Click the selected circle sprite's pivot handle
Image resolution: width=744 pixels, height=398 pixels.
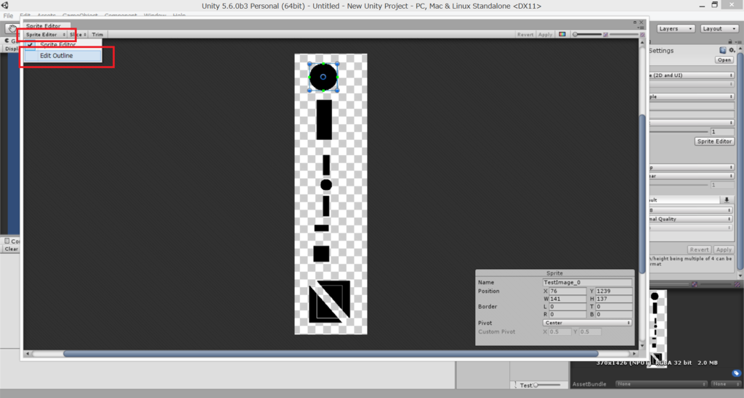click(x=323, y=77)
